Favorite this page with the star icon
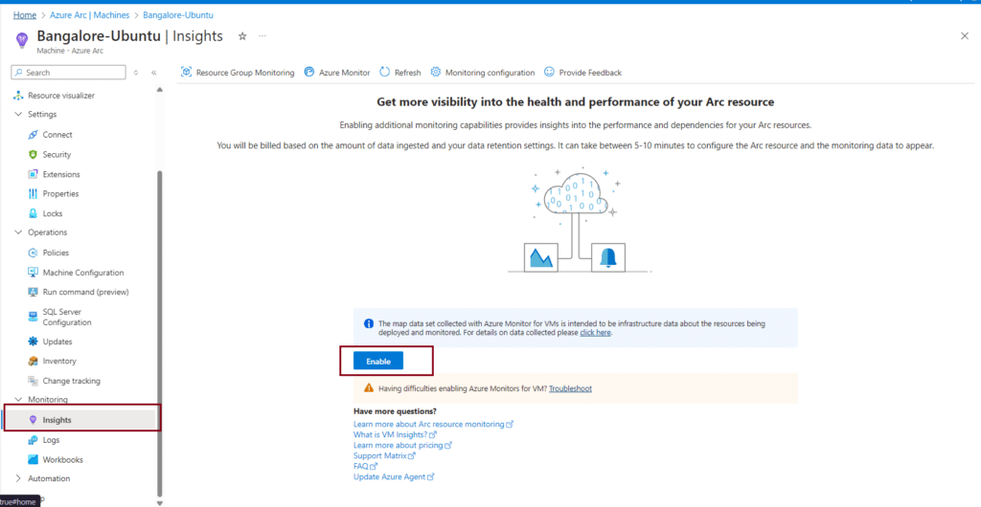Image resolution: width=981 pixels, height=507 pixels. [242, 36]
